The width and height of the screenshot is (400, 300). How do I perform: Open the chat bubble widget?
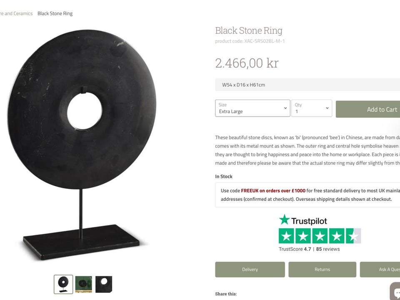tap(395, 291)
